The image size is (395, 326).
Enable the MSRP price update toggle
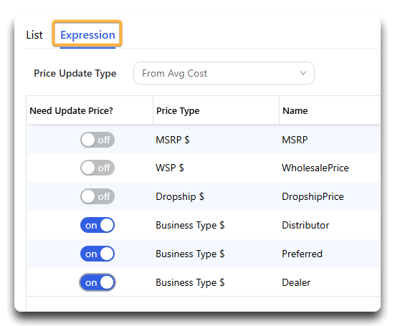[97, 140]
